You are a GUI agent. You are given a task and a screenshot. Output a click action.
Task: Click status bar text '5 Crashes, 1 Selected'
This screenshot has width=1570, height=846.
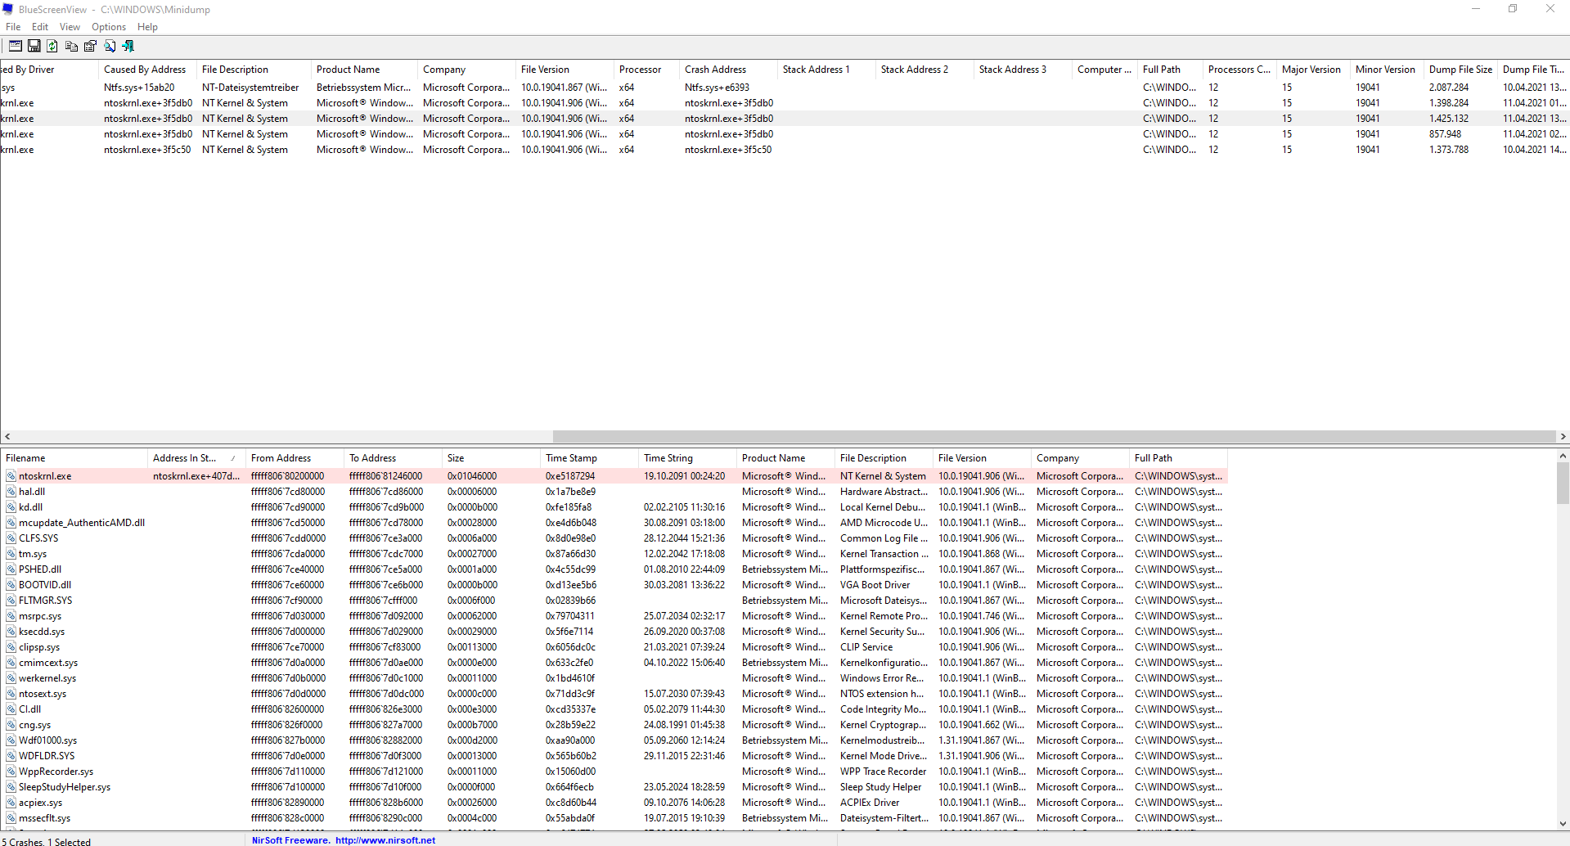click(x=47, y=841)
